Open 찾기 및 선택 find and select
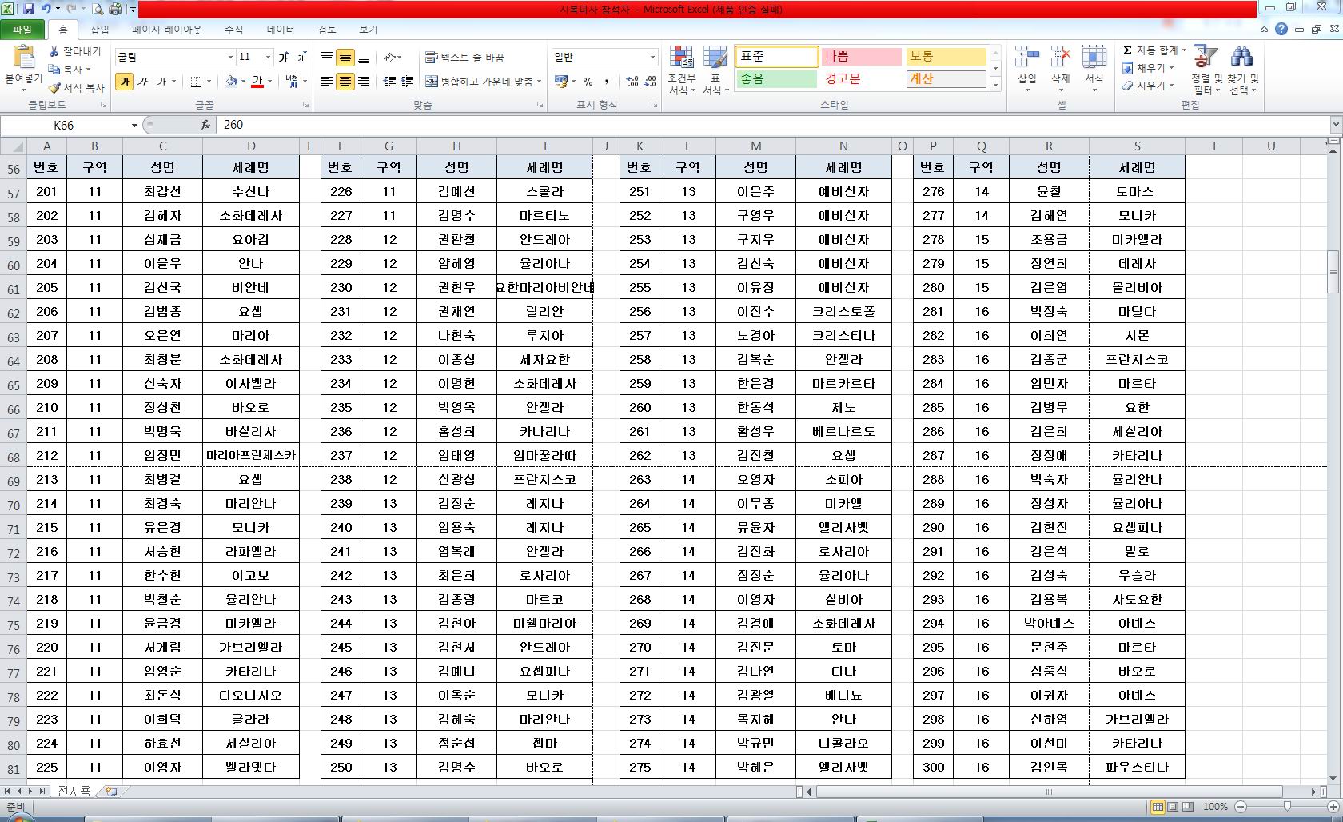This screenshot has width=1343, height=822. click(1242, 70)
